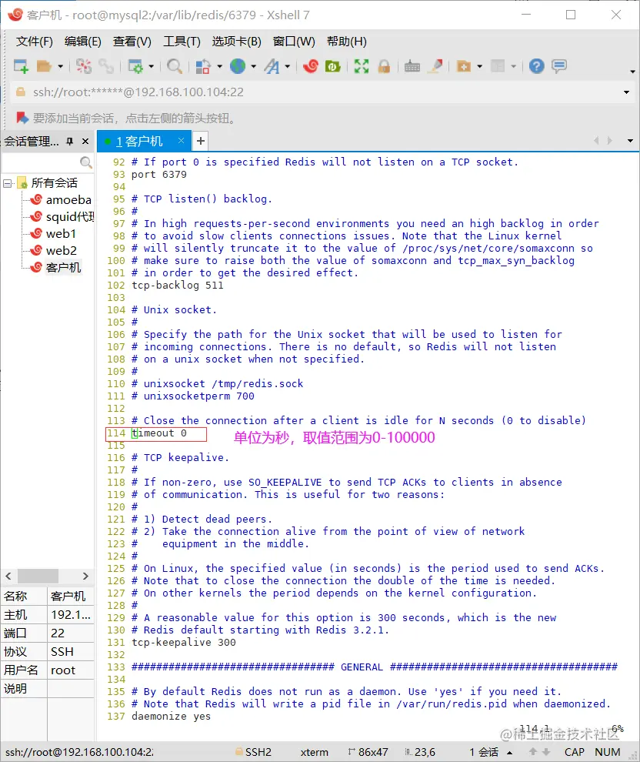Click the session manager search box

pyautogui.click(x=40, y=162)
